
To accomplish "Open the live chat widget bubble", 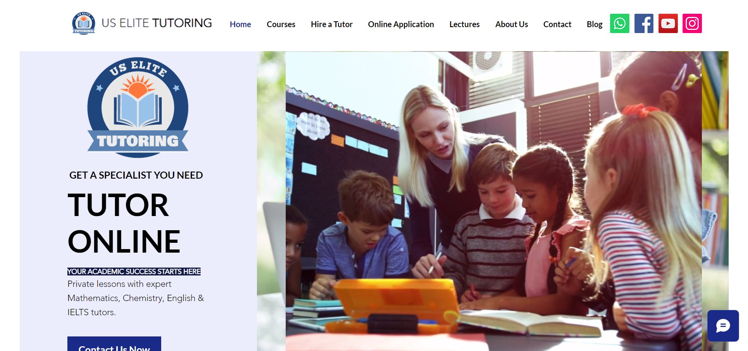I will point(723,326).
